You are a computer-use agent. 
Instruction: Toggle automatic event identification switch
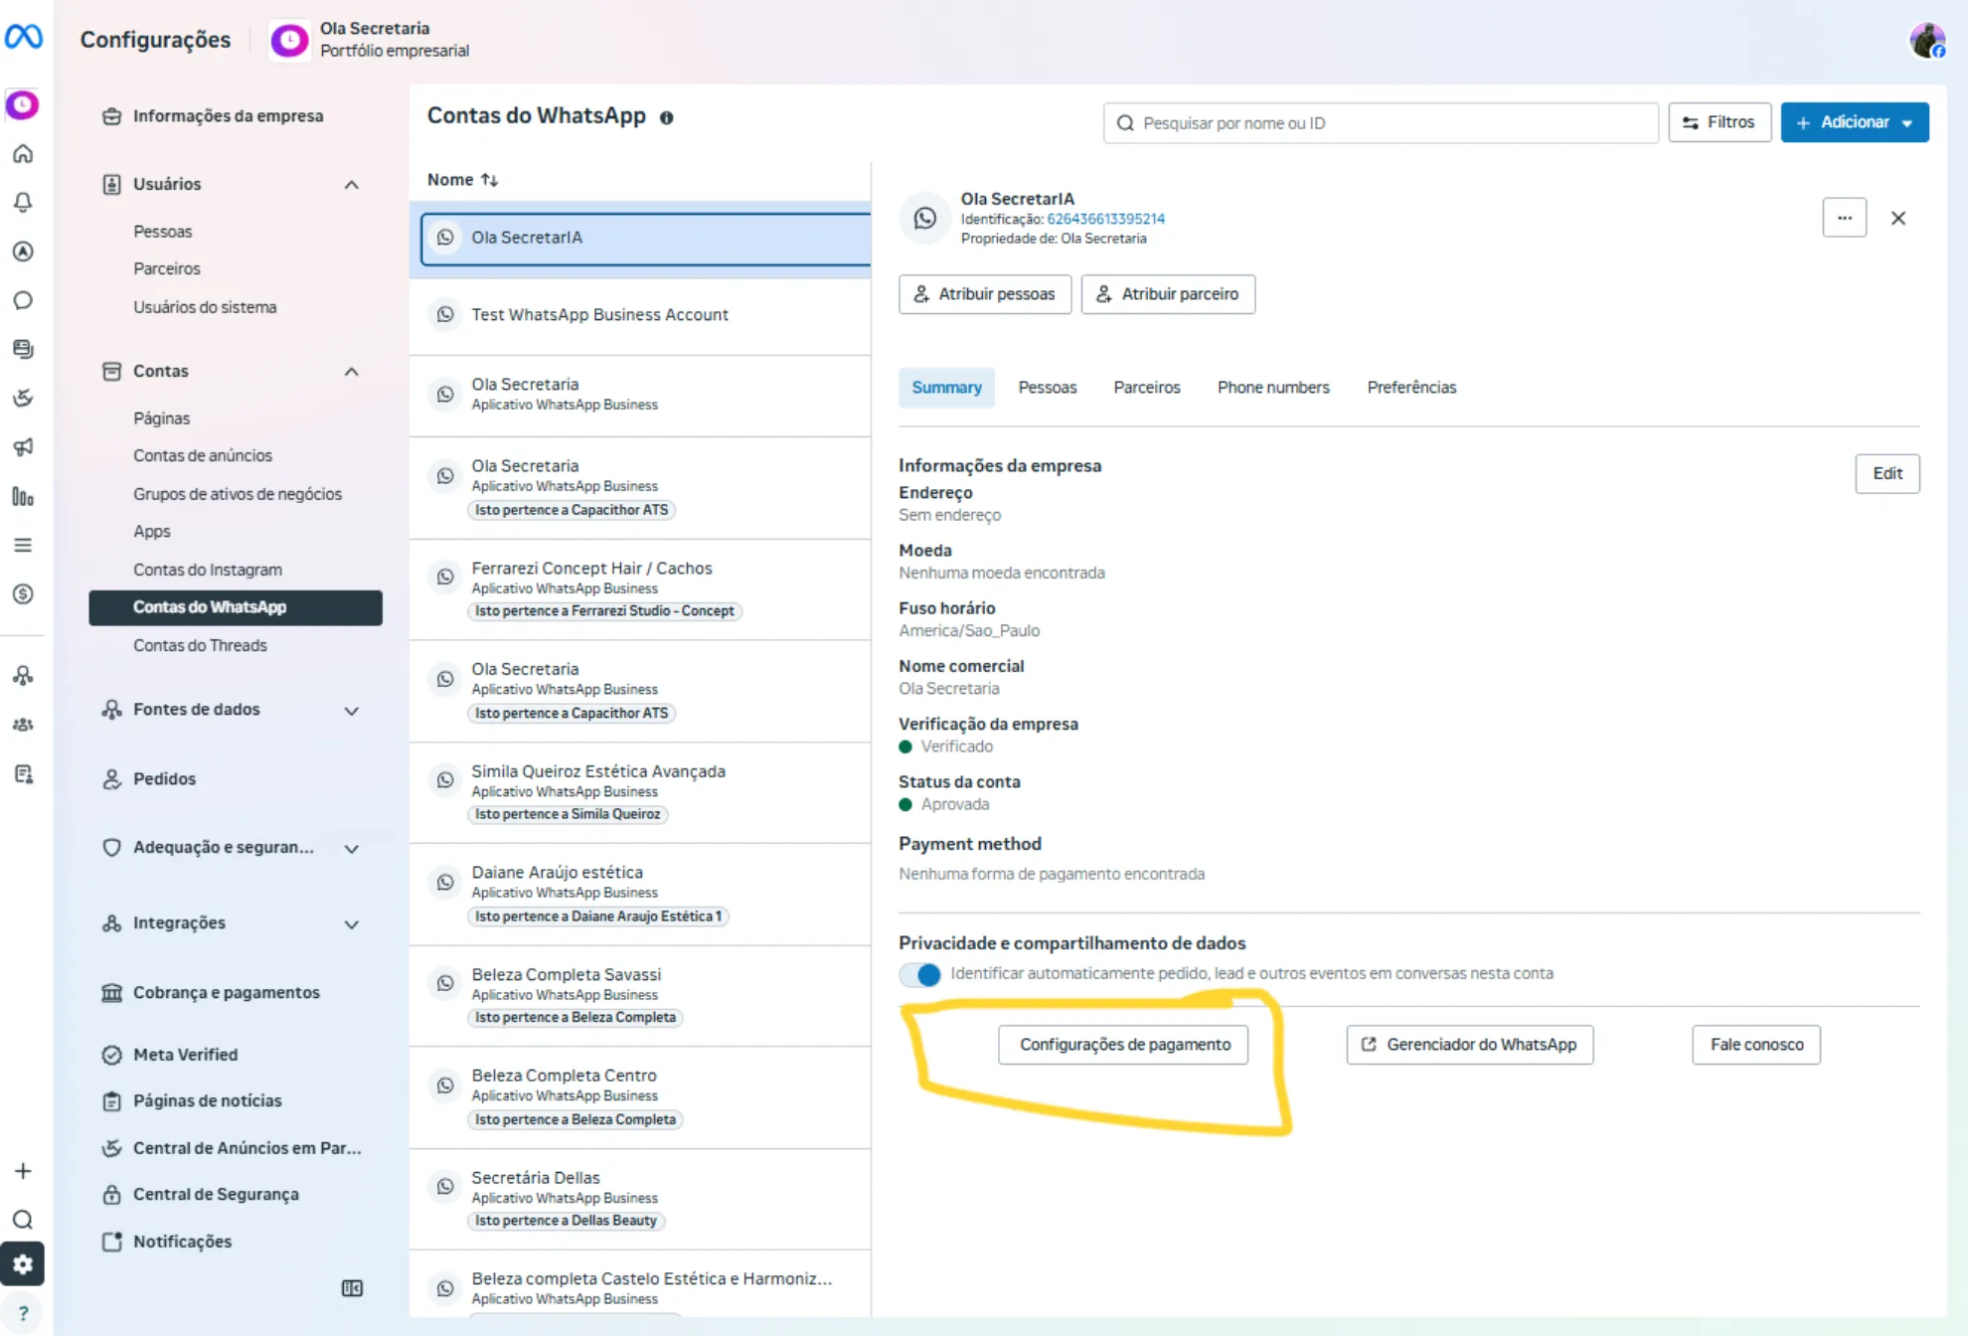(920, 974)
